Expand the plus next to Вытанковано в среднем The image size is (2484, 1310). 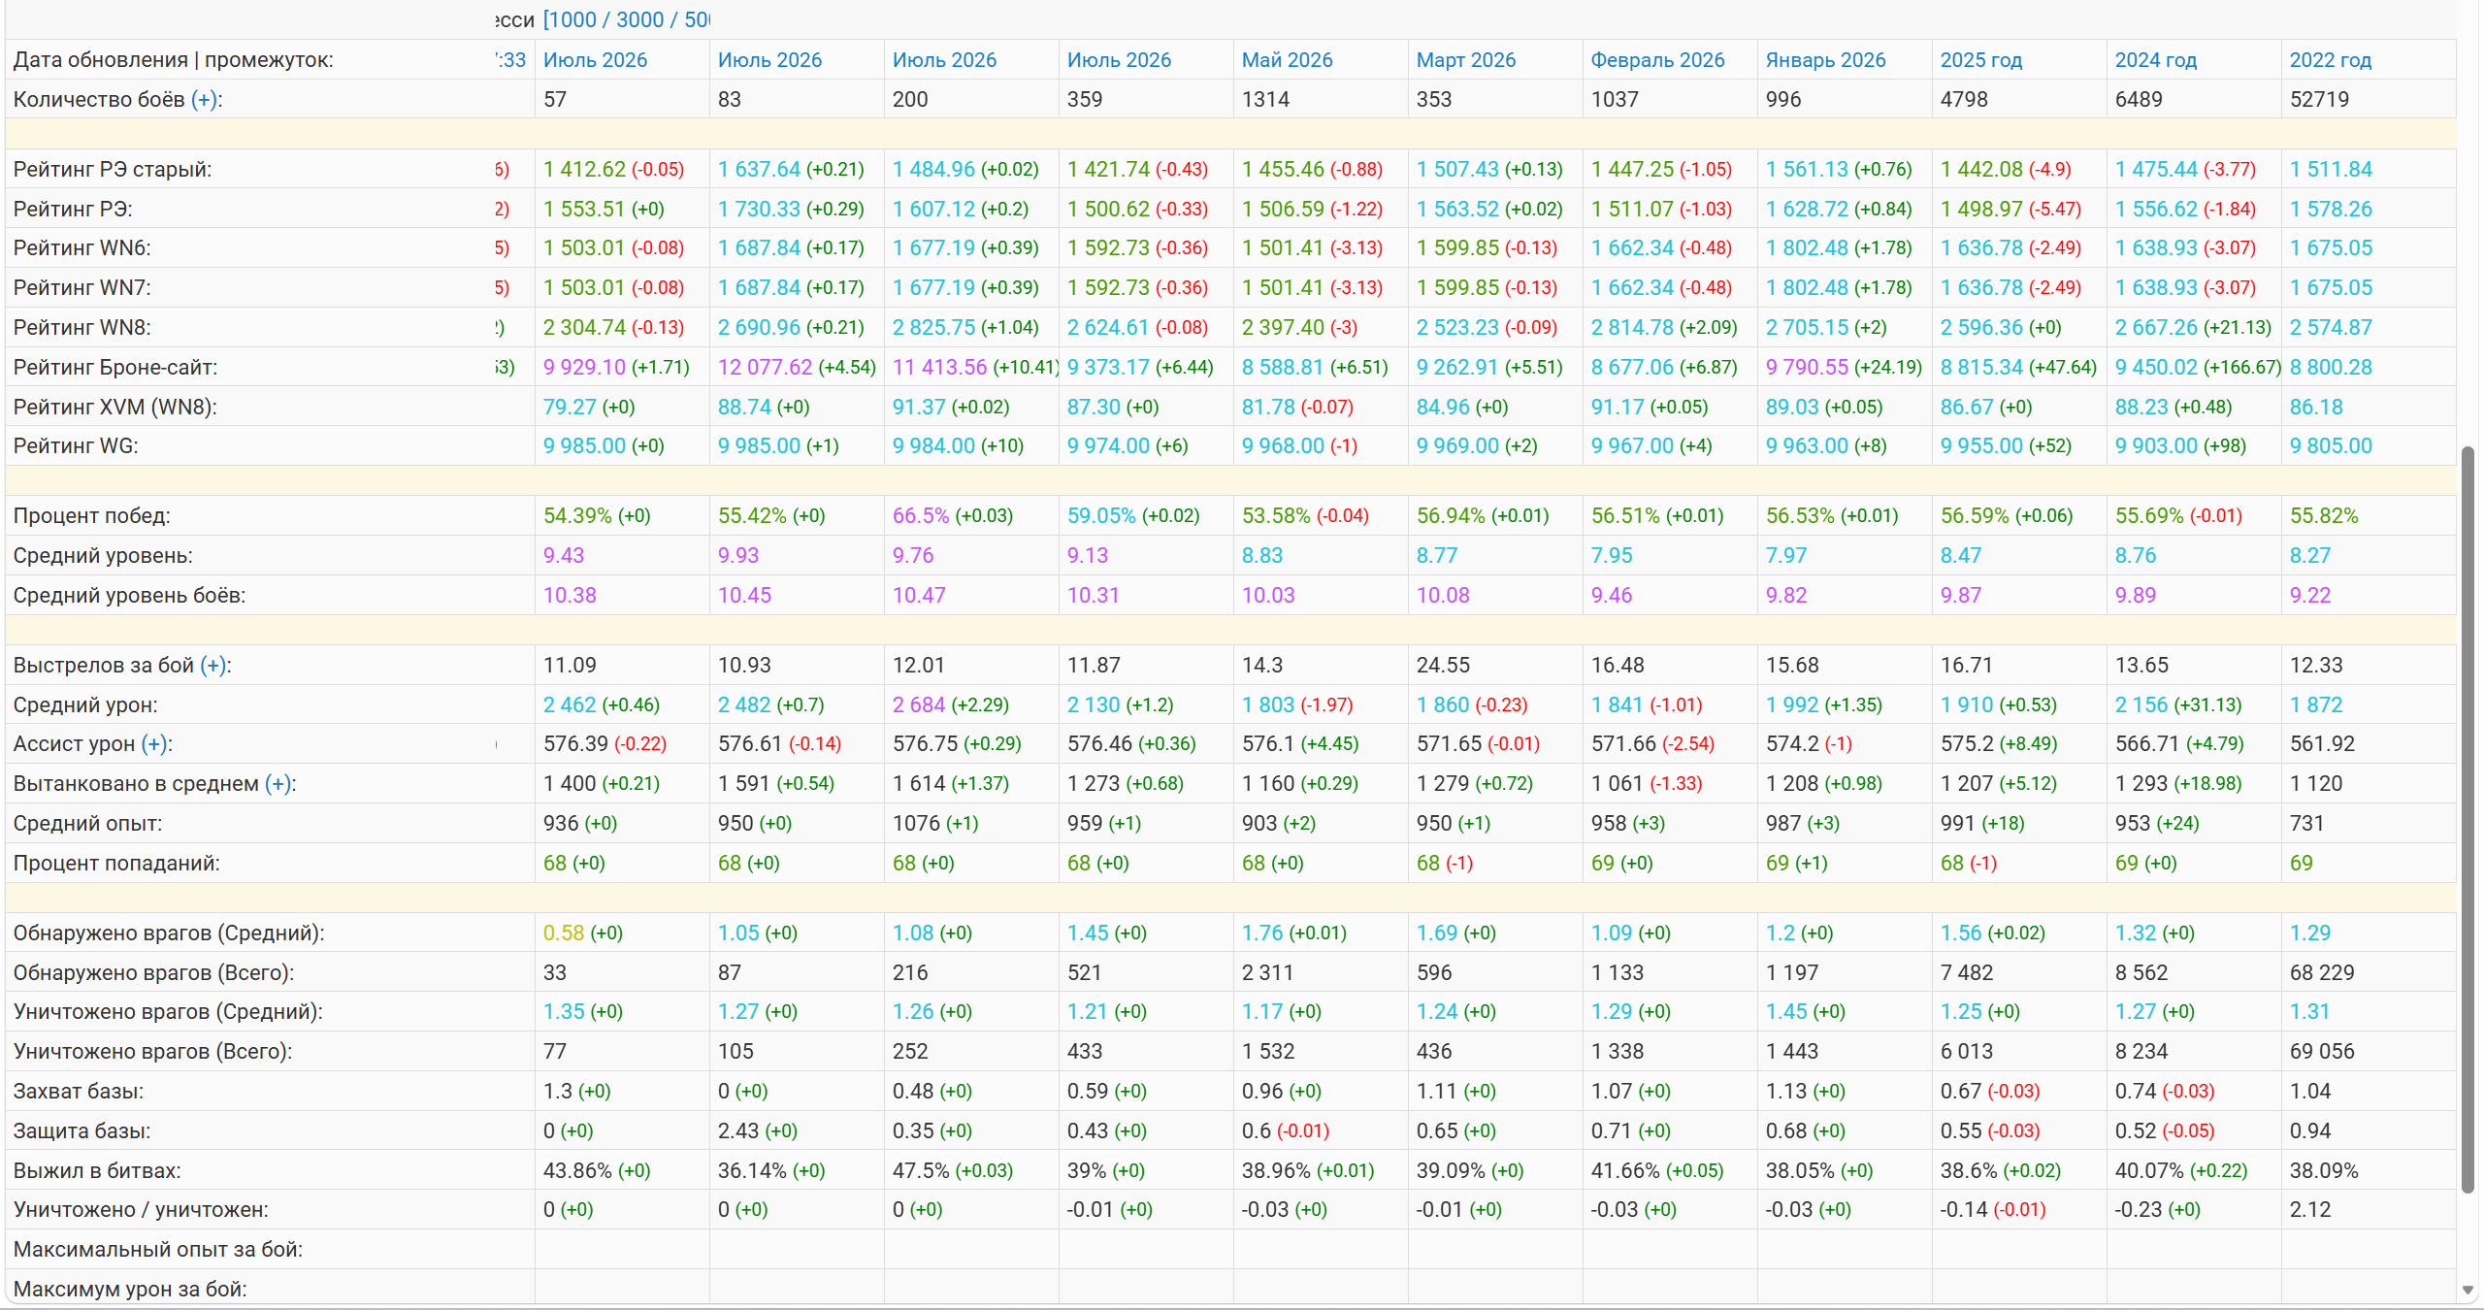click(278, 783)
